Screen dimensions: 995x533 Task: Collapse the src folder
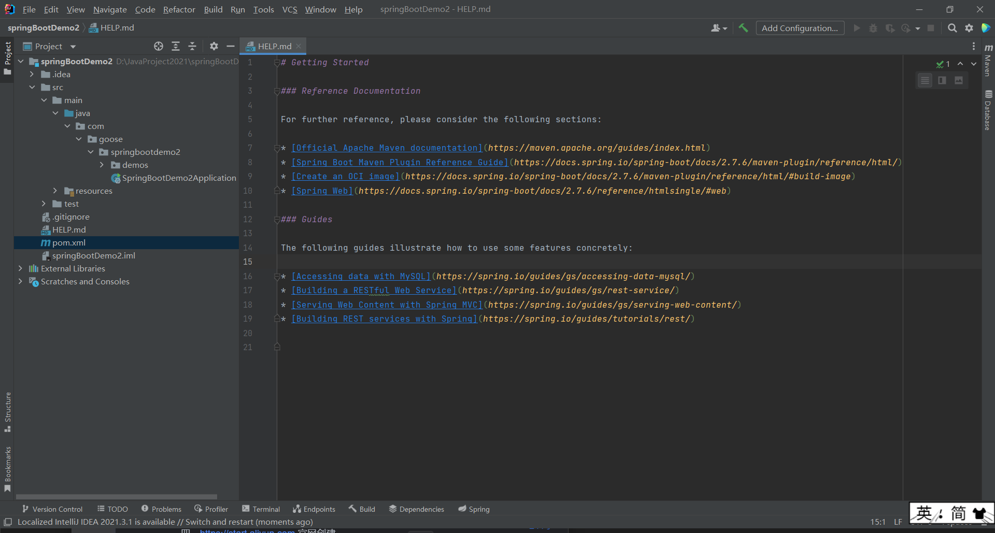(32, 87)
